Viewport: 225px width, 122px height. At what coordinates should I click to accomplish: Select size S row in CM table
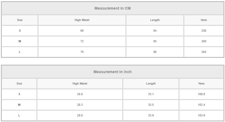pyautogui.click(x=20, y=31)
